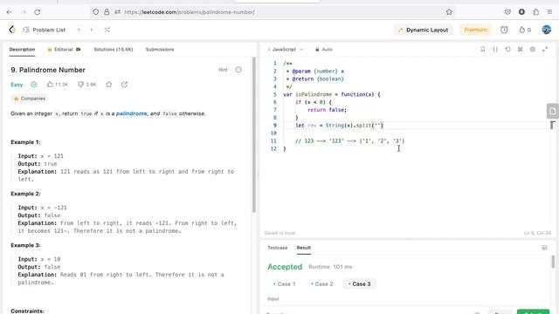This screenshot has width=559, height=314.
Task: Open the Problem List panel
Action: point(45,30)
